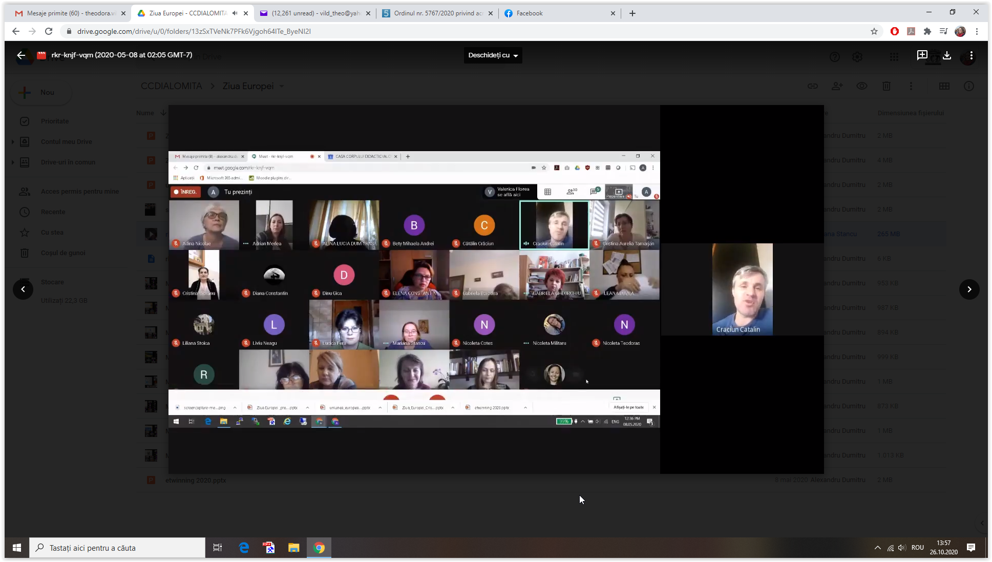Switch to the Yahoo Mail unread tab
The height and width of the screenshot is (562, 992).
coord(315,13)
